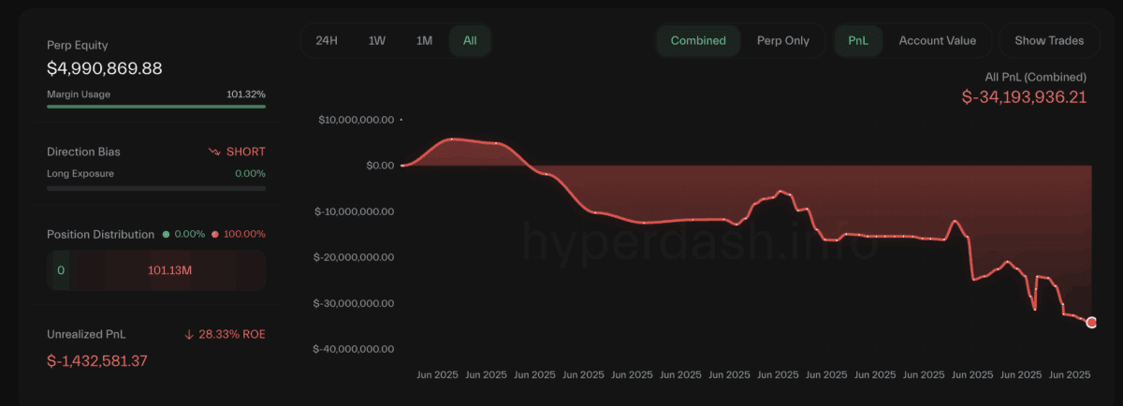Viewport: 1123px width, 406px height.
Task: Click the SHORT trend-down arrow icon
Action: [214, 152]
